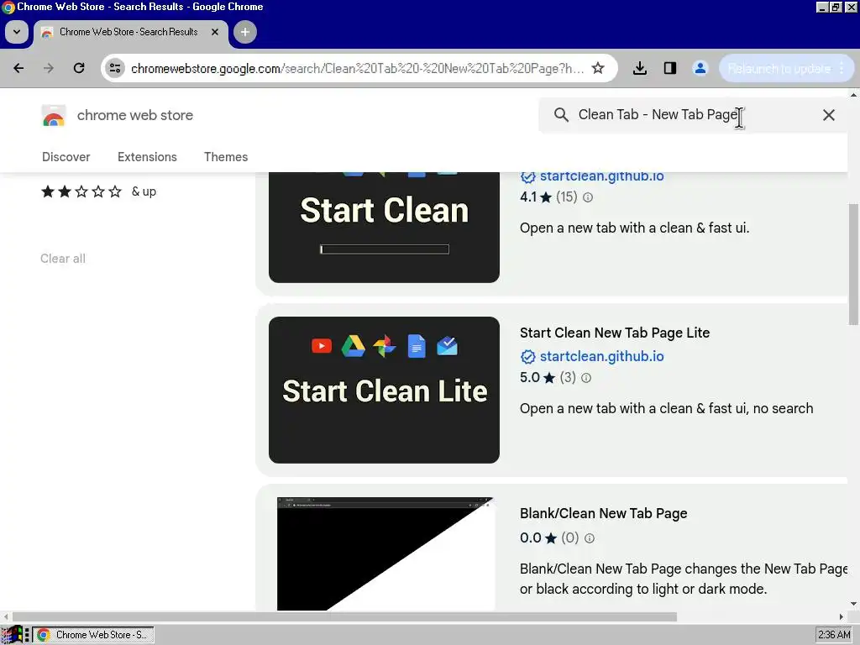Reload the Chrome Web Store page
Viewport: 860px width, 645px height.
[x=79, y=68]
